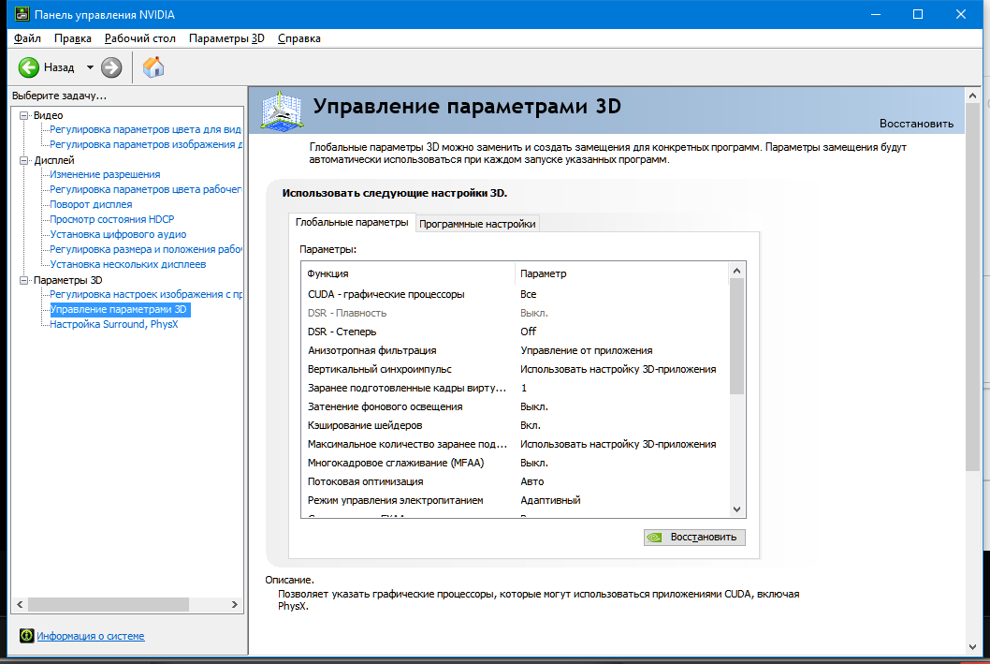Select the Затенение фонового освещения row
The height and width of the screenshot is (664, 990).
coord(515,406)
